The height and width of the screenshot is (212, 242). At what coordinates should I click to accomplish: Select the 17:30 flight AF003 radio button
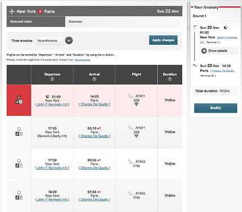(x=19, y=161)
